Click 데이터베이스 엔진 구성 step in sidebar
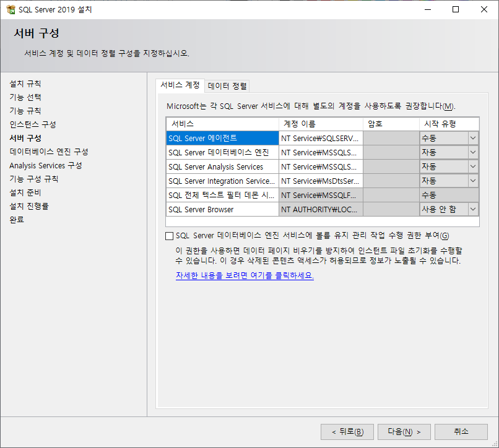 point(49,152)
